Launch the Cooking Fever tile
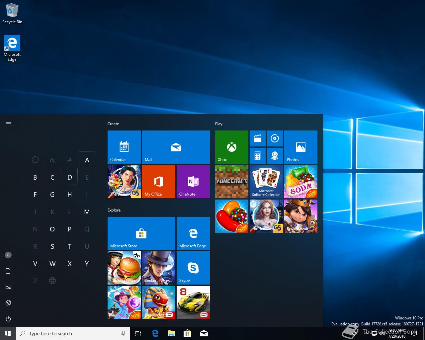425x340 pixels. (x=124, y=268)
